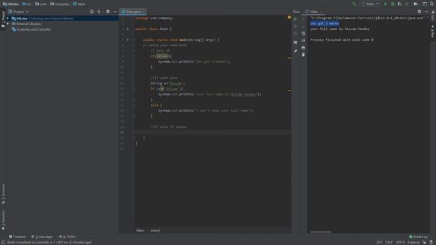Run with coverage icon in top toolbar
Viewport: 436px width, 245px height.
coord(400,4)
